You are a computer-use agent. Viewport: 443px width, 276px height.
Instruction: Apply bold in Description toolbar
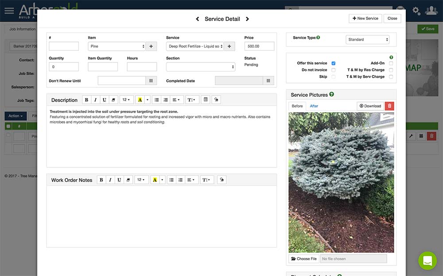(x=86, y=100)
